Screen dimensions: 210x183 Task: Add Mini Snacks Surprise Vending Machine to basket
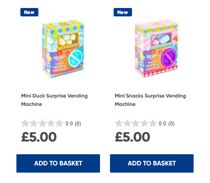(x=152, y=163)
